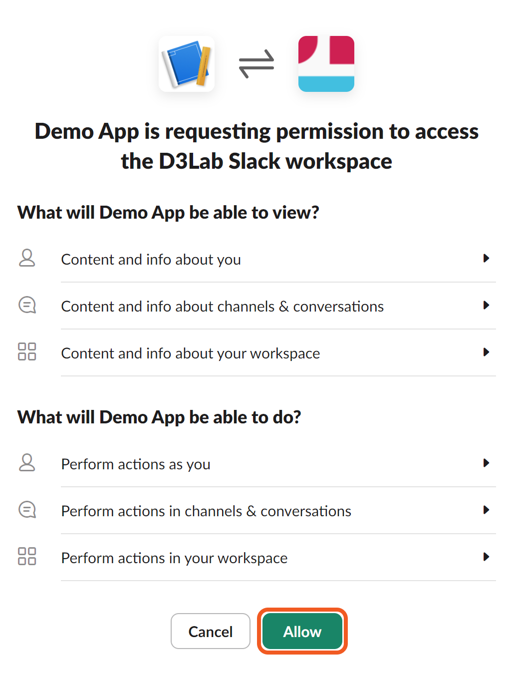Click person icon beside 'Perform actions as you'
The height and width of the screenshot is (680, 507).
(x=27, y=463)
